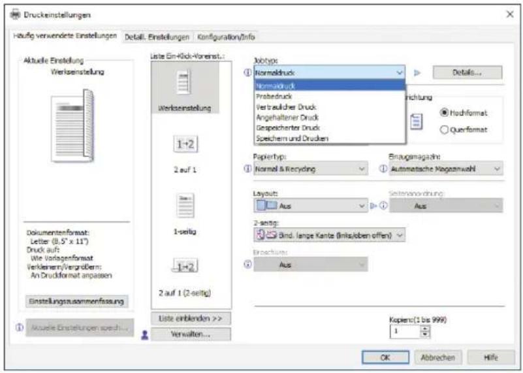Select the Werkseinstellung preset icon
The height and width of the screenshot is (373, 523).
click(184, 82)
